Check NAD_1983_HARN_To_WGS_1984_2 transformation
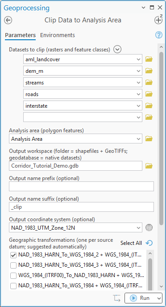 click(13, 255)
